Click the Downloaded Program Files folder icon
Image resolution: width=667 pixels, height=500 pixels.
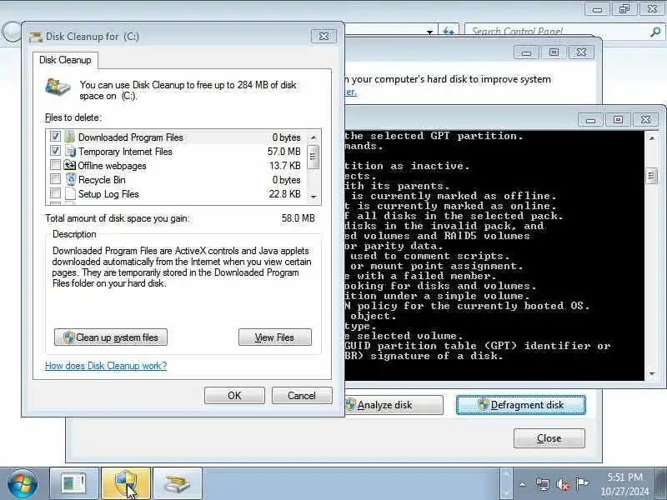point(70,137)
